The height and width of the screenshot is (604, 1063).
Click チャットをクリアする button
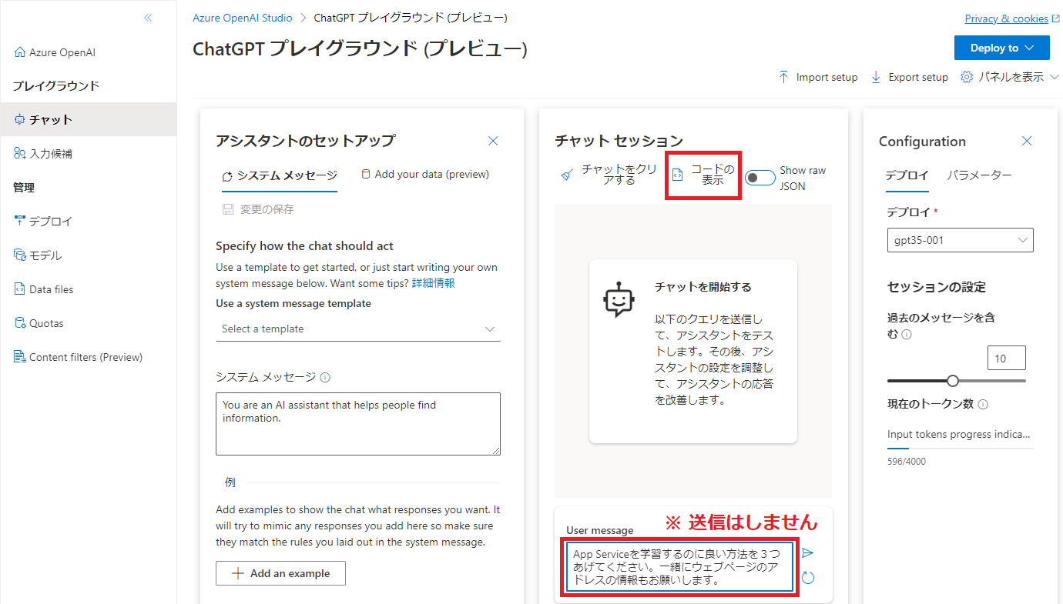coord(609,175)
